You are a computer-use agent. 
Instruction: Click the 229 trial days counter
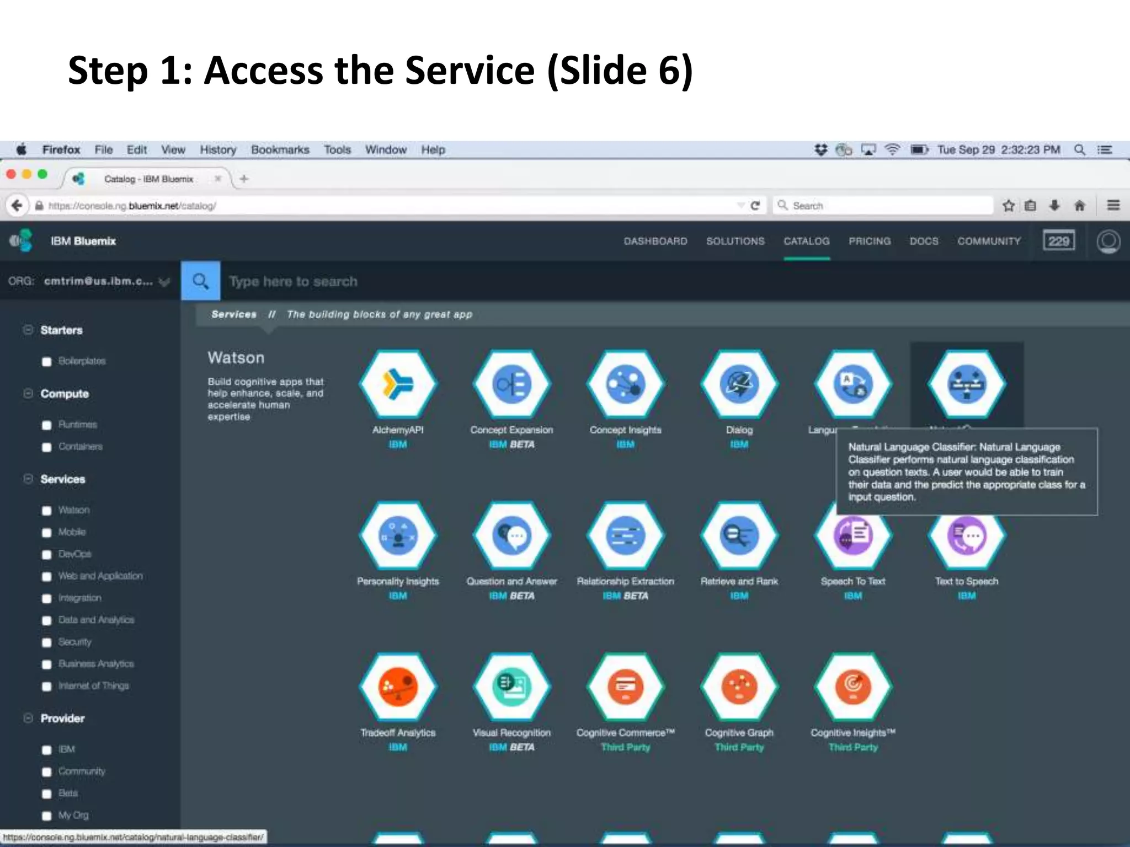coord(1059,241)
